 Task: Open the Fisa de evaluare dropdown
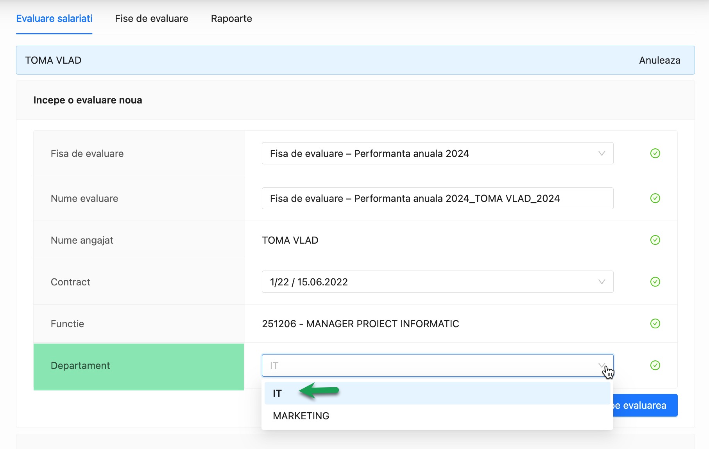coord(437,153)
